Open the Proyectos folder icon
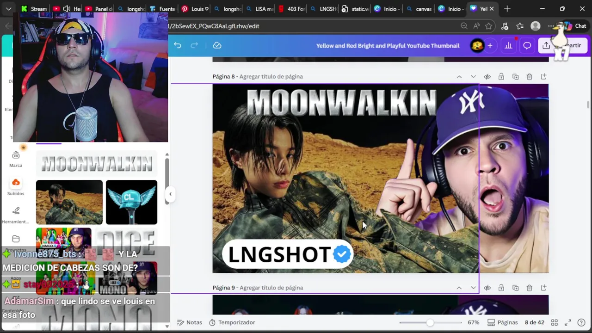 tap(16, 239)
